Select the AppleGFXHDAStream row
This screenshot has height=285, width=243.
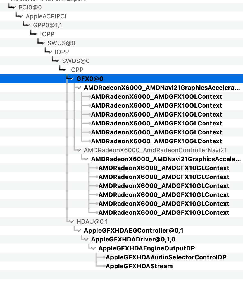121,266
